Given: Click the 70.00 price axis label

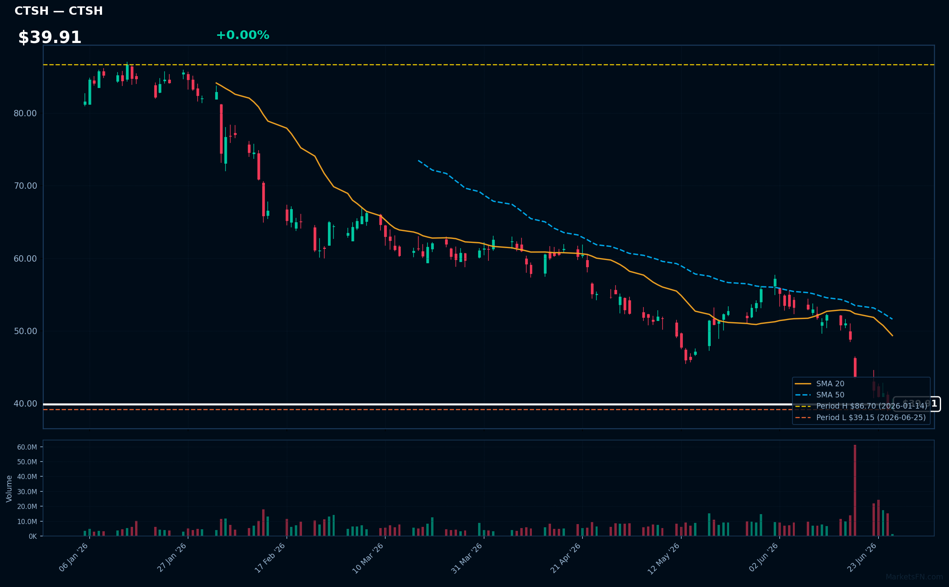Looking at the screenshot, I should [x=25, y=186].
